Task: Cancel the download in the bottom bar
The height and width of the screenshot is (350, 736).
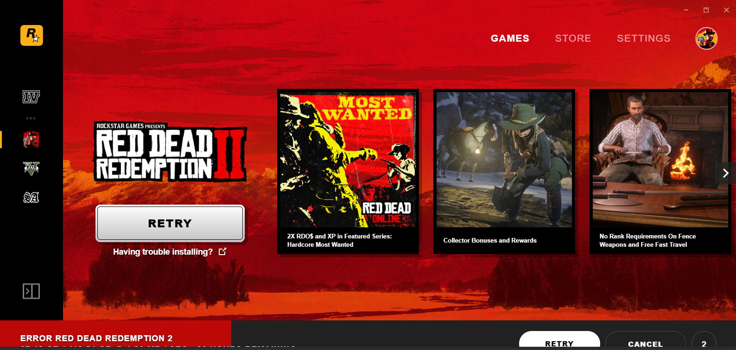Action: click(646, 341)
